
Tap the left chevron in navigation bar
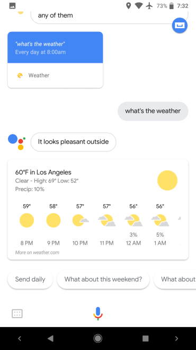point(19,338)
